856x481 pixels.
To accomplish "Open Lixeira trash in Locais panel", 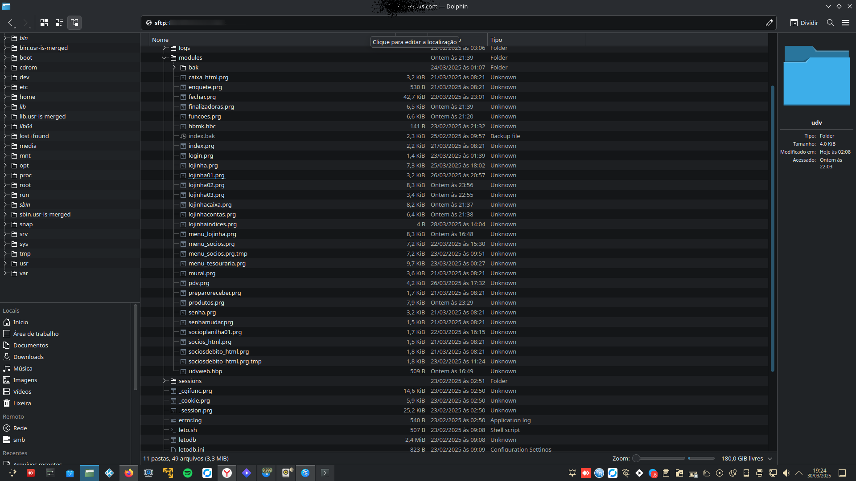I will (22, 403).
